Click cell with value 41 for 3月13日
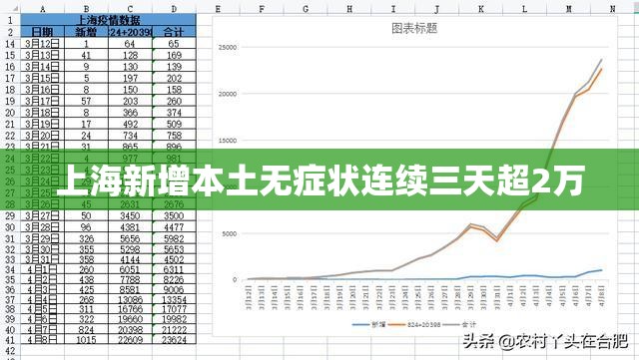 (x=87, y=55)
